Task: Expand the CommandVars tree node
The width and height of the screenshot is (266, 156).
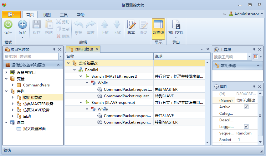Action: pos(13,85)
